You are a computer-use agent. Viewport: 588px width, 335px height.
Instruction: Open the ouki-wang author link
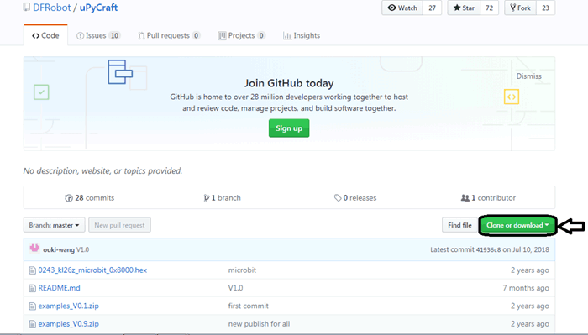click(x=59, y=249)
